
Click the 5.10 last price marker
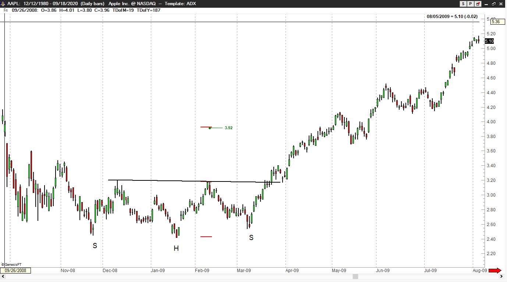point(489,41)
